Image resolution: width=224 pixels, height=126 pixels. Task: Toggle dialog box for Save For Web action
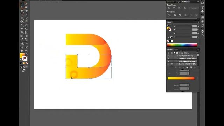point(171,64)
